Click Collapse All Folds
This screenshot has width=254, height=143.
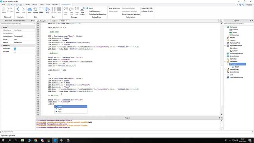pos(147,11)
